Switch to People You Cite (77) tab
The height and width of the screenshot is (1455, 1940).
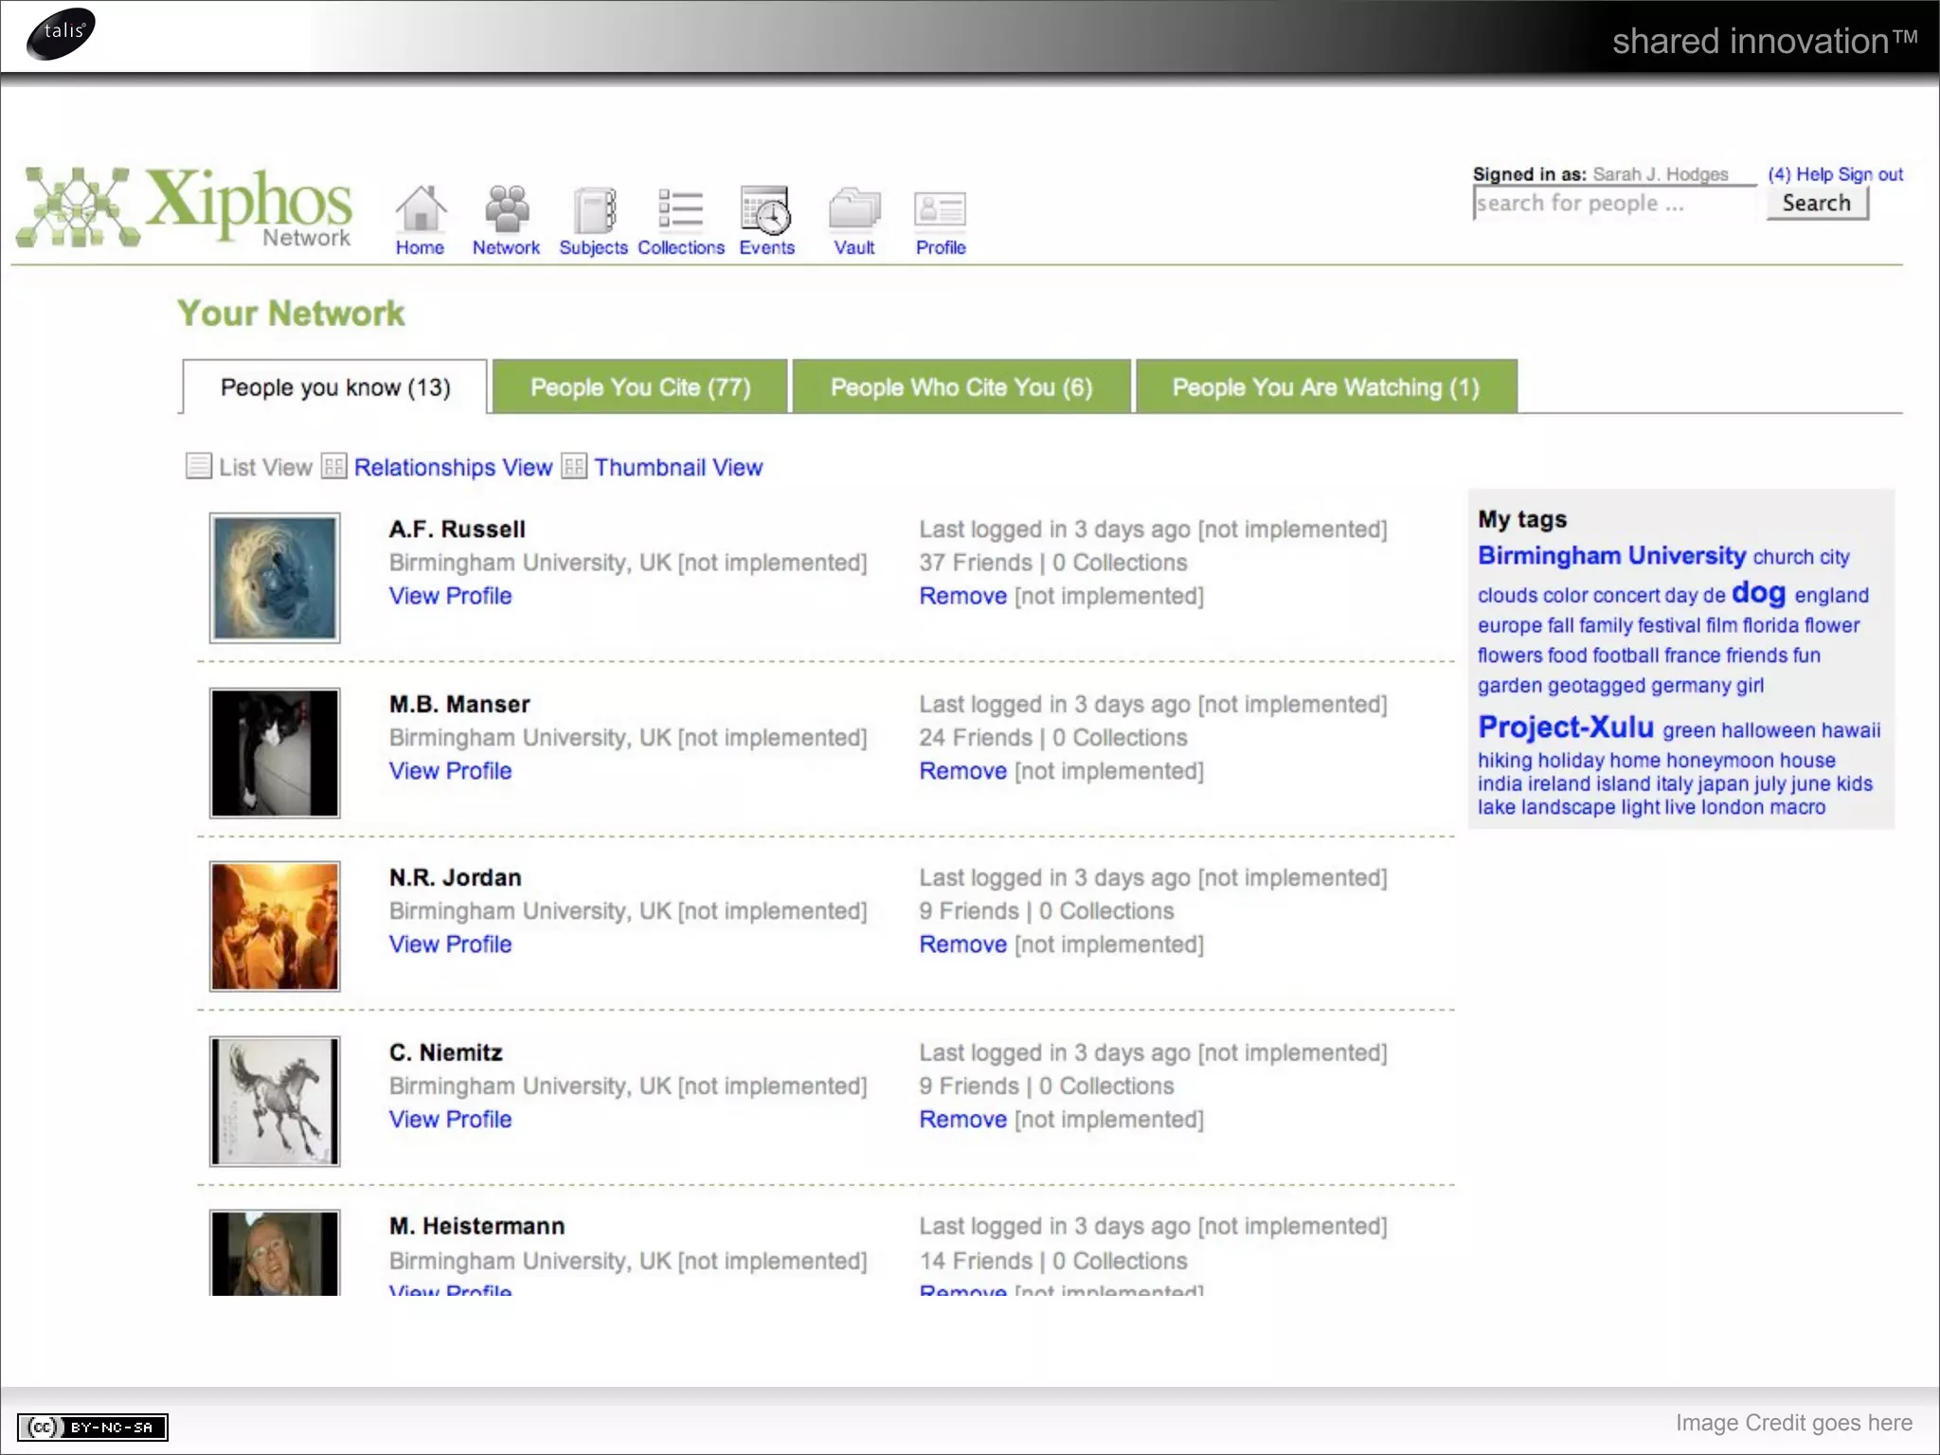pos(640,386)
